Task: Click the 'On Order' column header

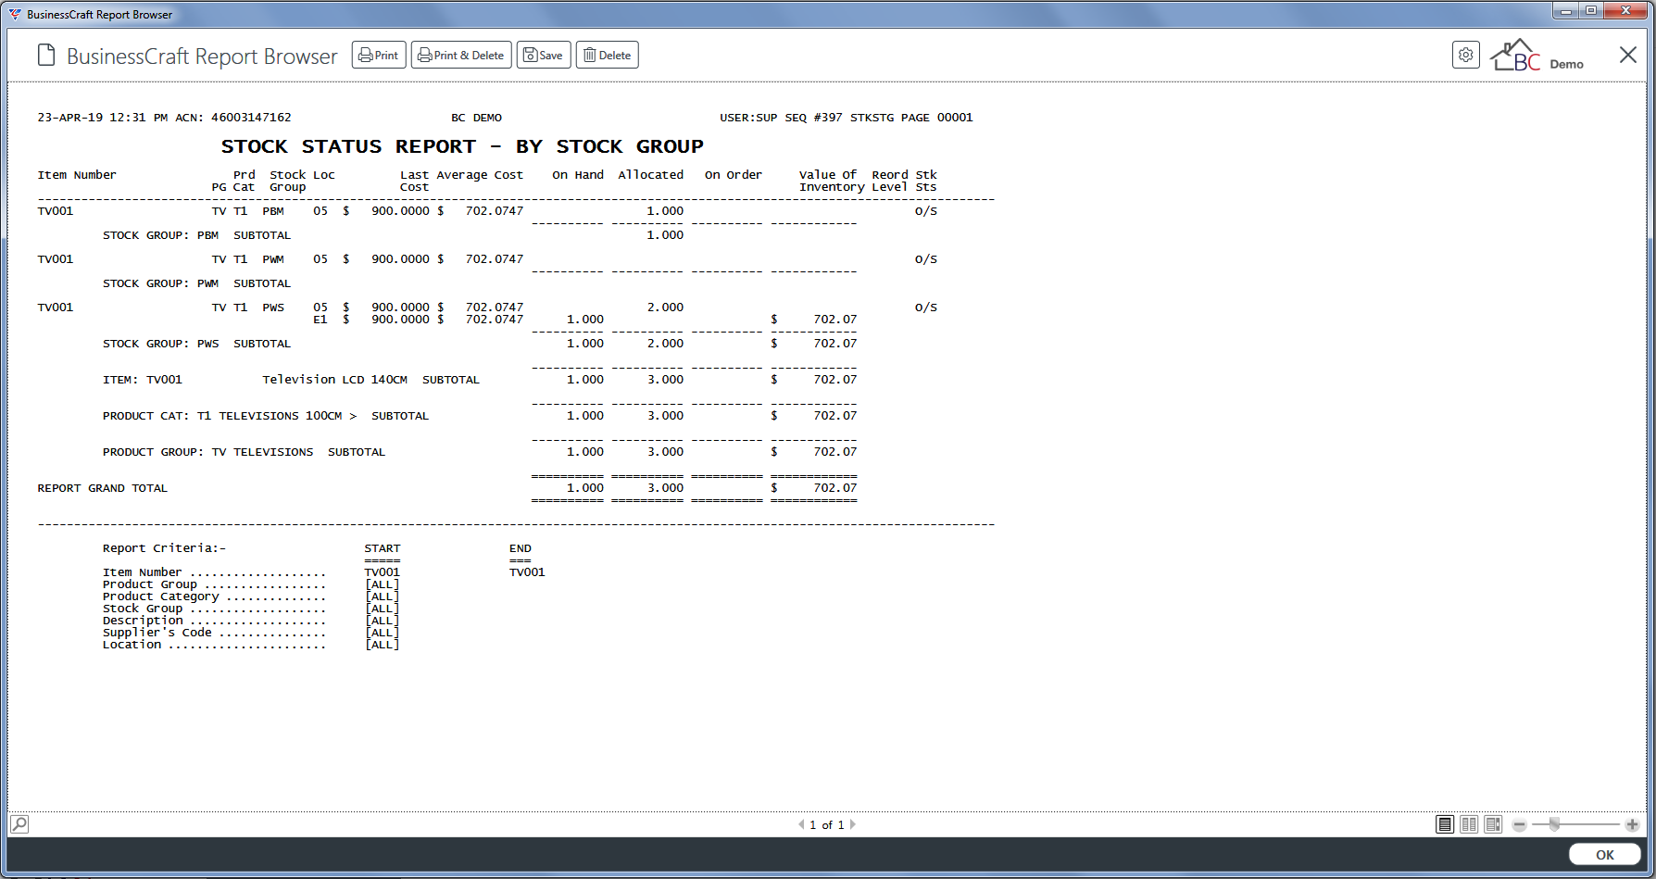Action: [734, 175]
